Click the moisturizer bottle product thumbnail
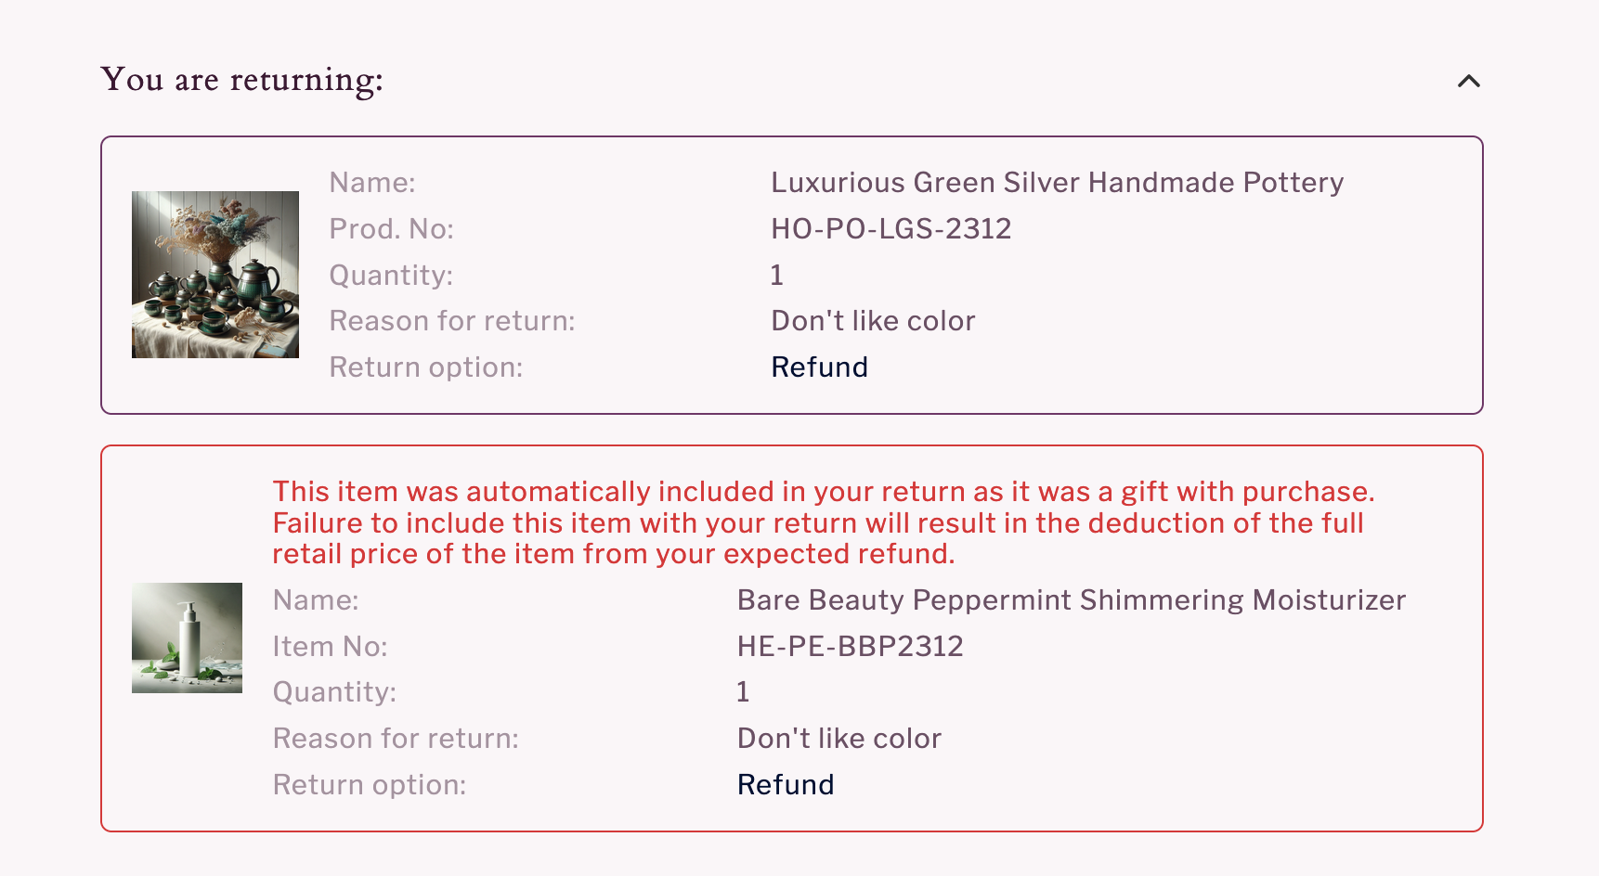 187,638
